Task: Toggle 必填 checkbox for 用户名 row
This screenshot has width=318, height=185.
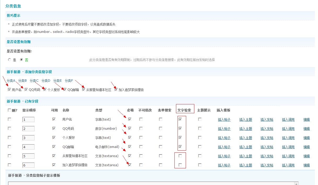Action: pos(130,119)
